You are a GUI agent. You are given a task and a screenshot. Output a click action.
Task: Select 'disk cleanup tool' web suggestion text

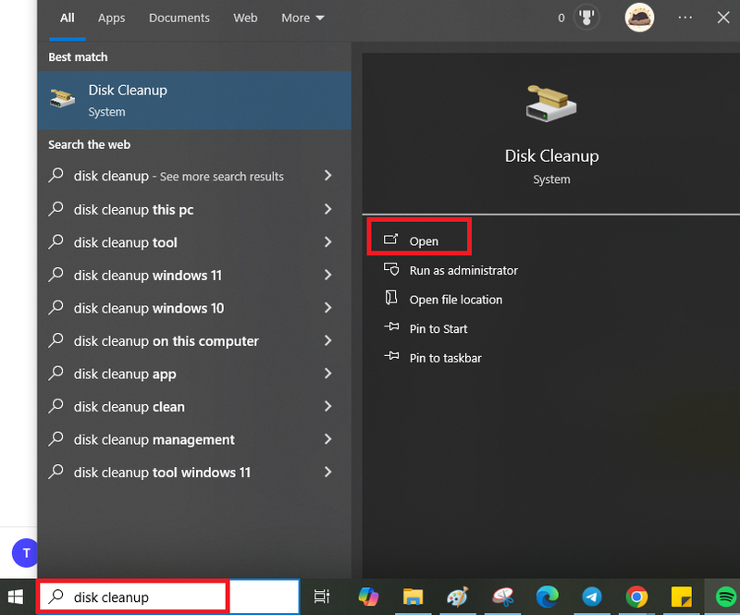point(126,242)
